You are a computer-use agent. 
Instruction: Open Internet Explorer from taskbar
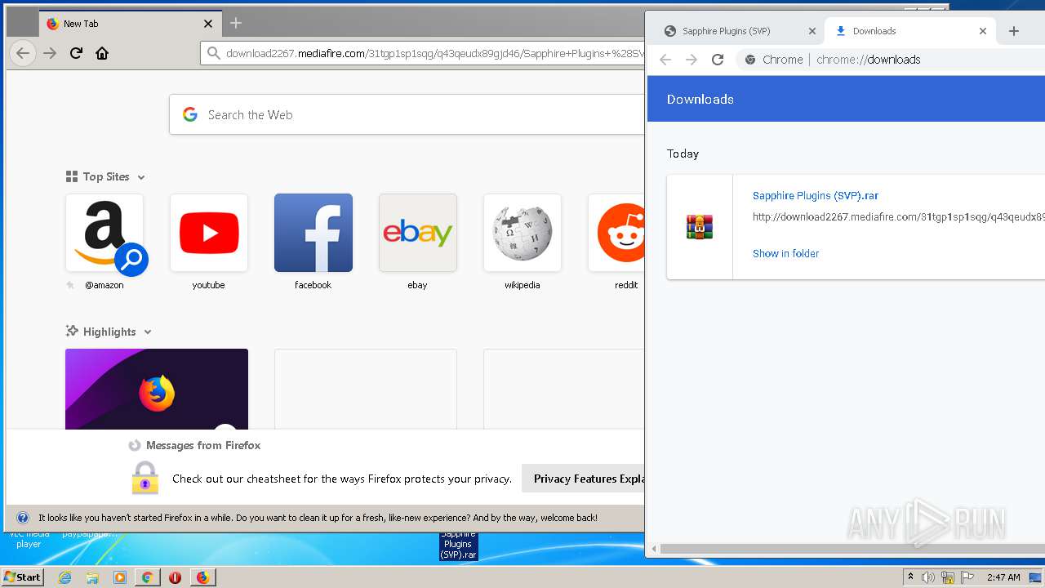click(x=64, y=577)
